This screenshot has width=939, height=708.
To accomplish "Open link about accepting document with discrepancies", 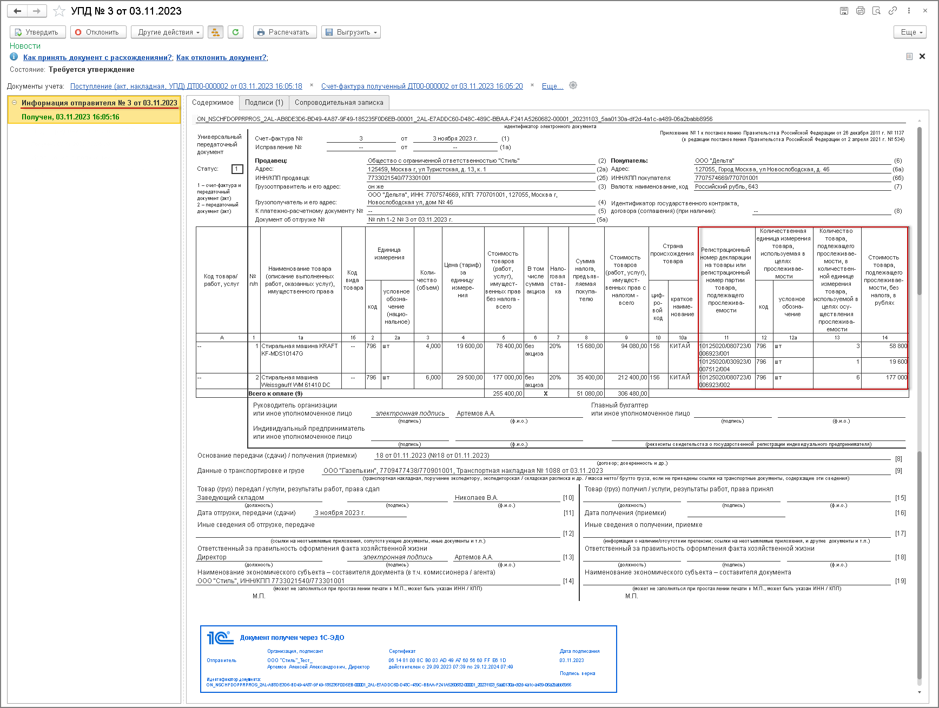I will 97,57.
